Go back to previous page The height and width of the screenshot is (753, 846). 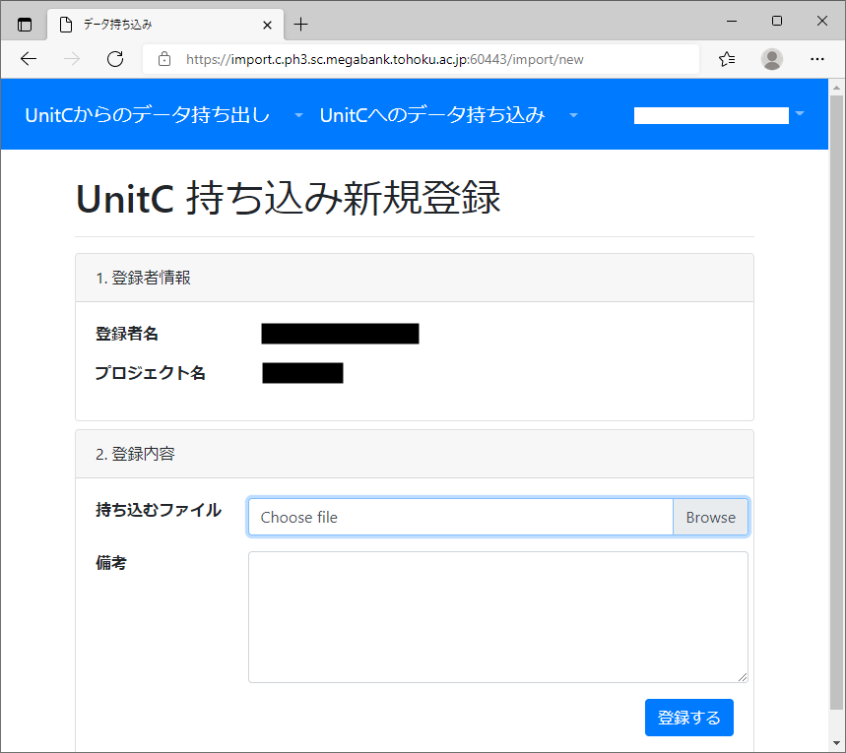coord(28,59)
